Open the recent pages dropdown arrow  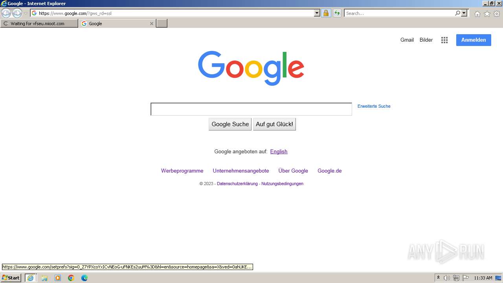[26, 13]
